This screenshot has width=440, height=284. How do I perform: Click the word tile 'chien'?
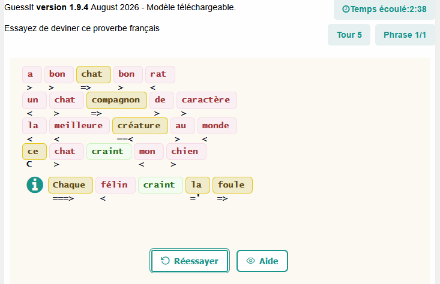(186, 152)
